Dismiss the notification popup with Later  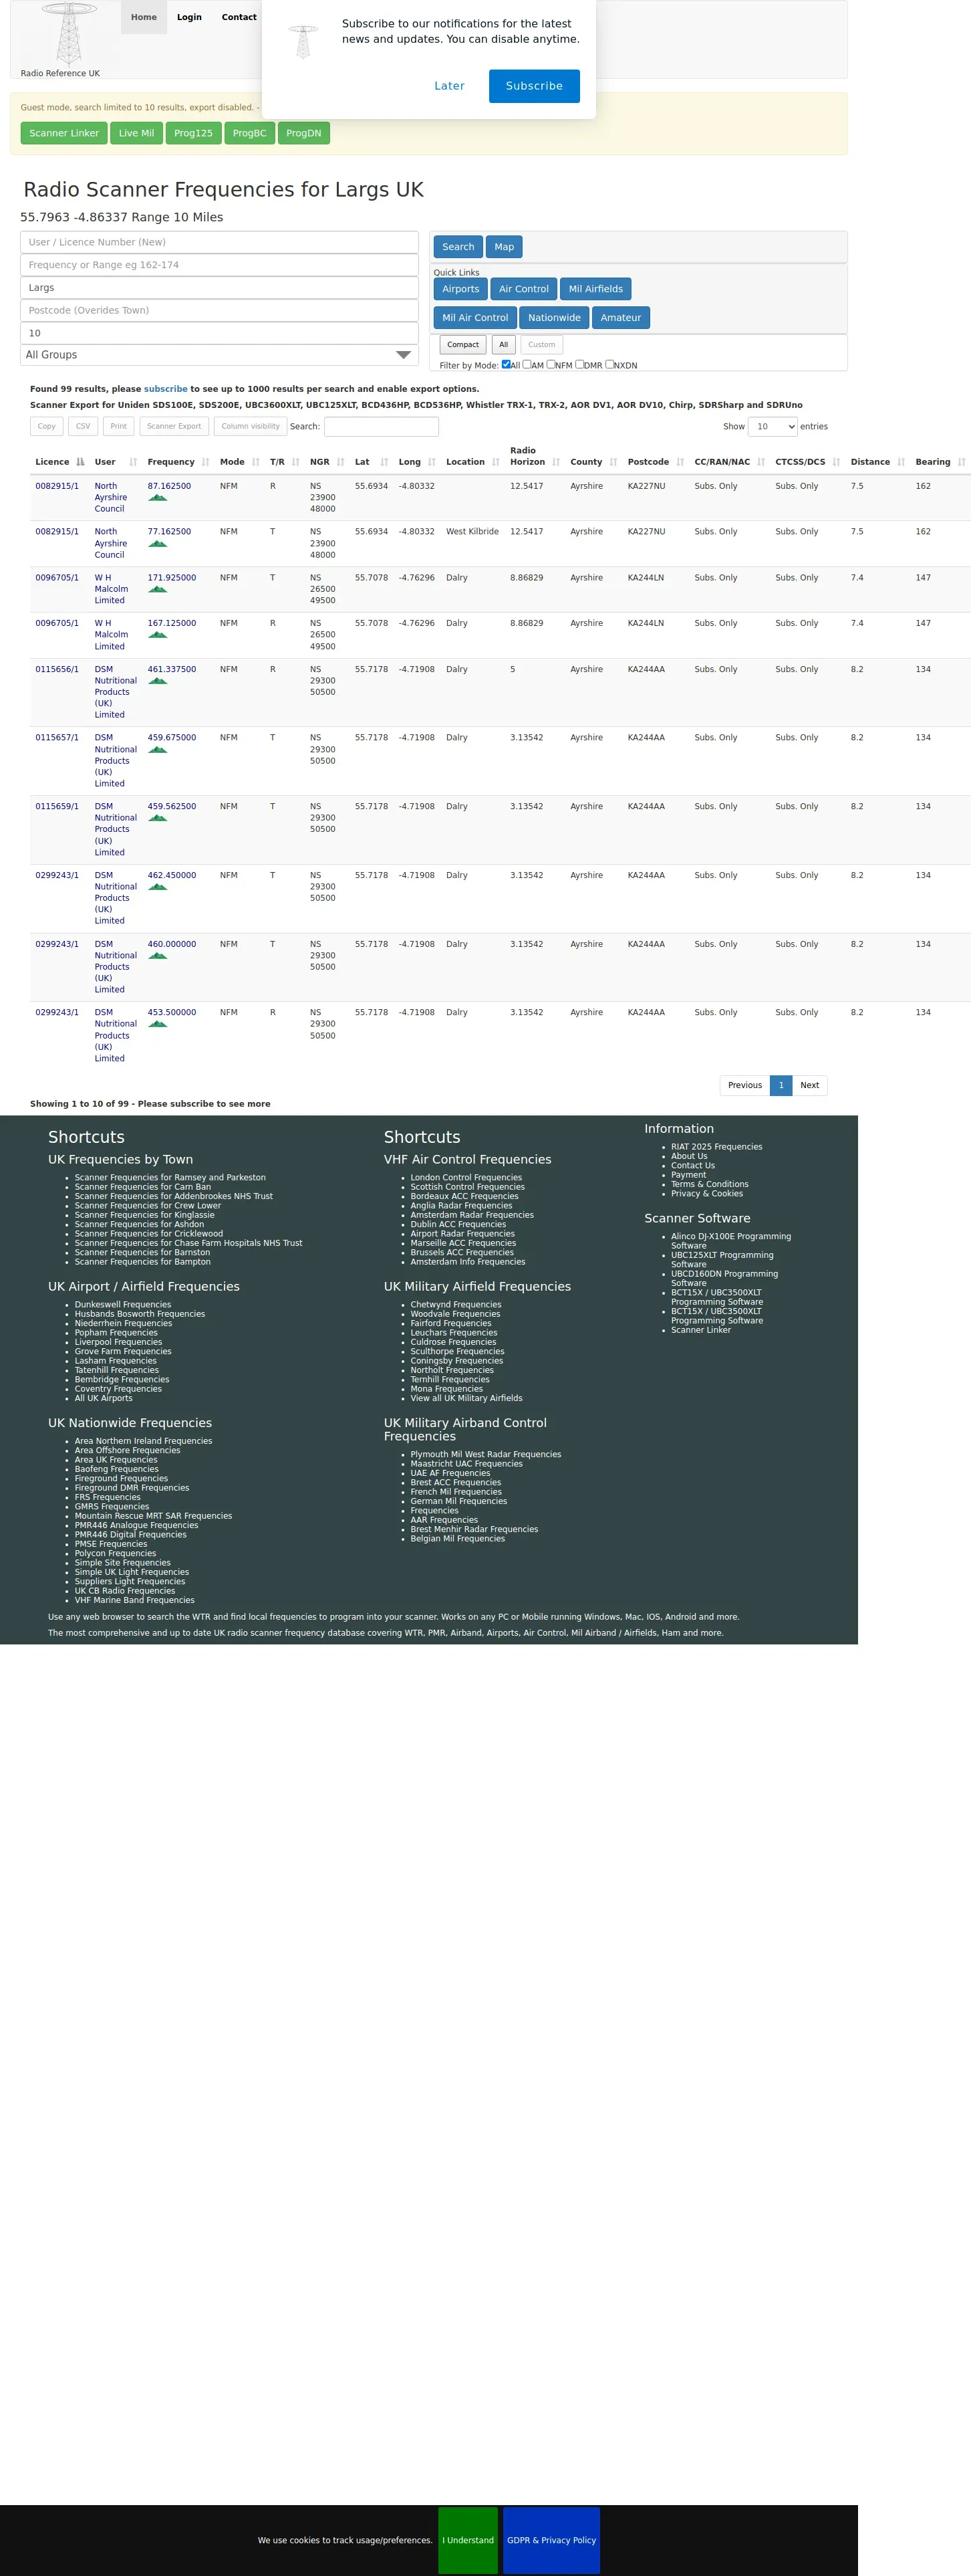click(x=450, y=86)
